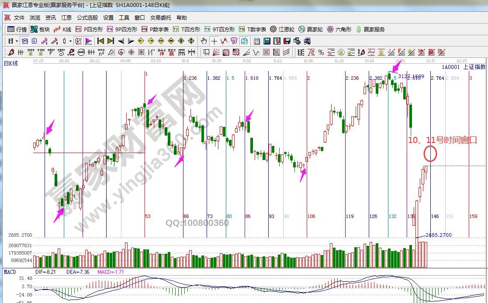Click the P四方形 button

[89, 29]
